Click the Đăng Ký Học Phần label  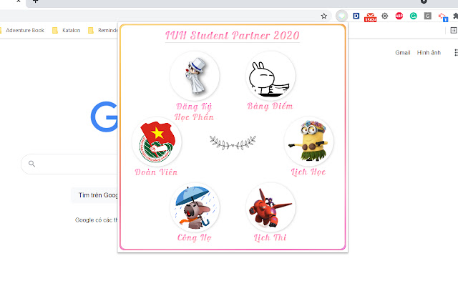[194, 112]
